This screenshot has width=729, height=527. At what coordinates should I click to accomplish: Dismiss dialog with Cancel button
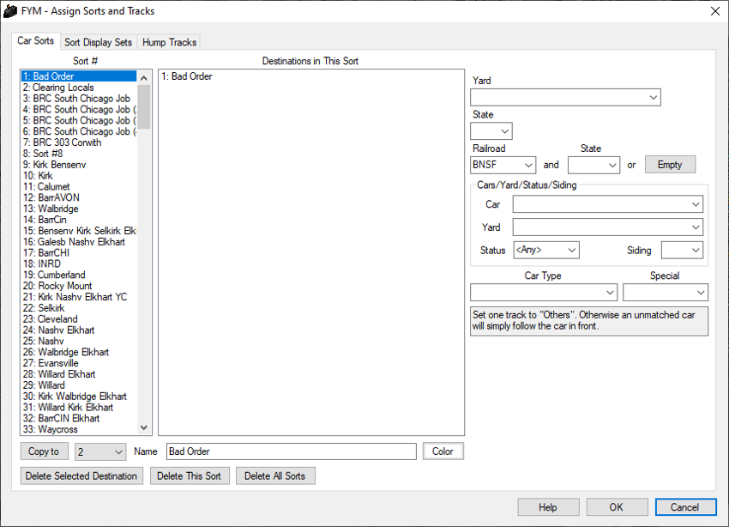point(685,507)
